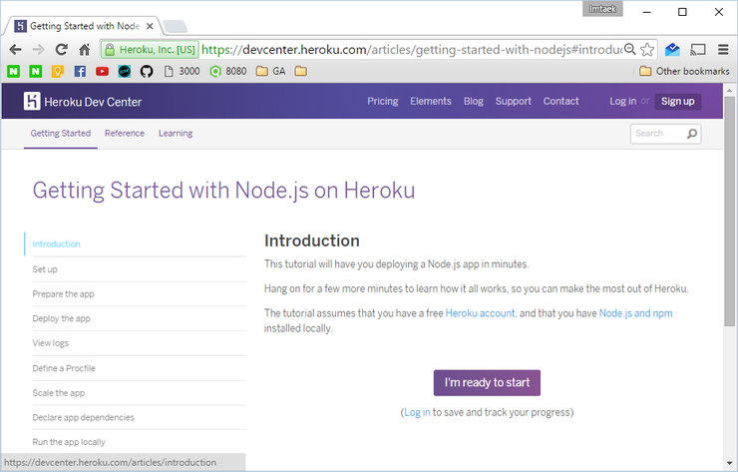Reload the page with refresh icon
This screenshot has height=472, width=738.
[61, 50]
